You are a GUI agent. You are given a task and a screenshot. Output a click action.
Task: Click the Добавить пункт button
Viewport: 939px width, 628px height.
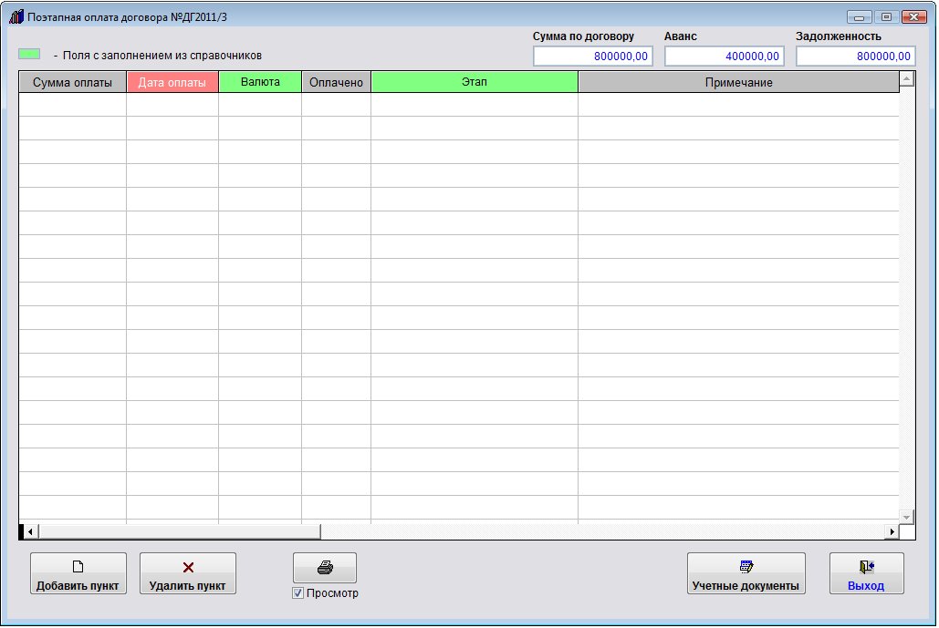(x=78, y=573)
